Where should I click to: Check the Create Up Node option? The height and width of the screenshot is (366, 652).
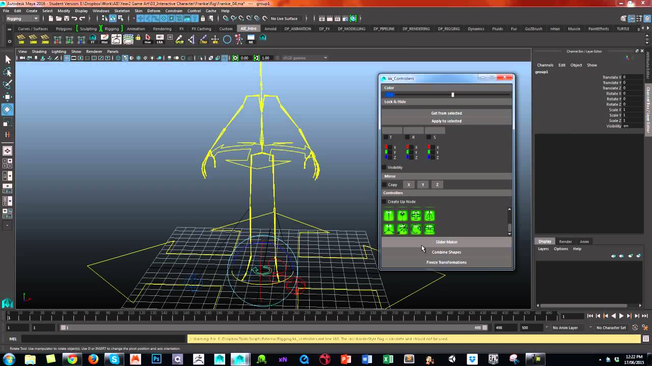click(x=384, y=202)
